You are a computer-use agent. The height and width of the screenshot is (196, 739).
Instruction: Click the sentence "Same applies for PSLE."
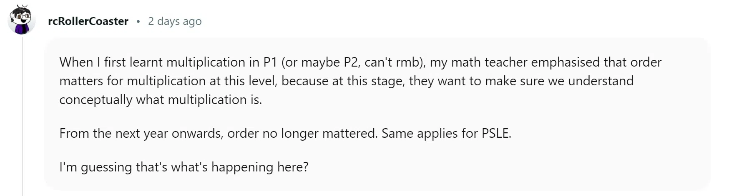(446, 133)
